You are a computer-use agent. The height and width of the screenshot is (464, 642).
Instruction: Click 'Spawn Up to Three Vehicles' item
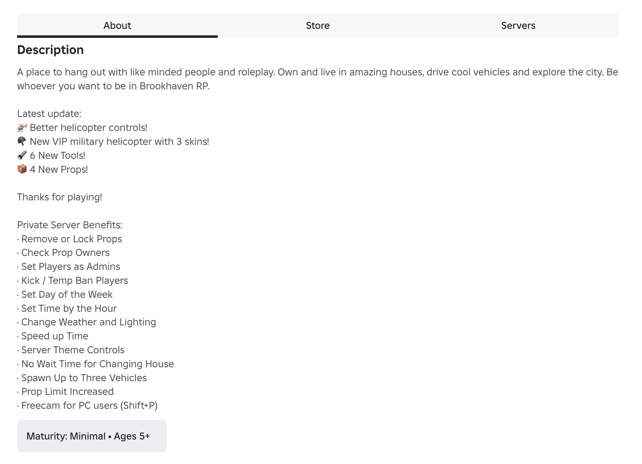click(x=84, y=378)
